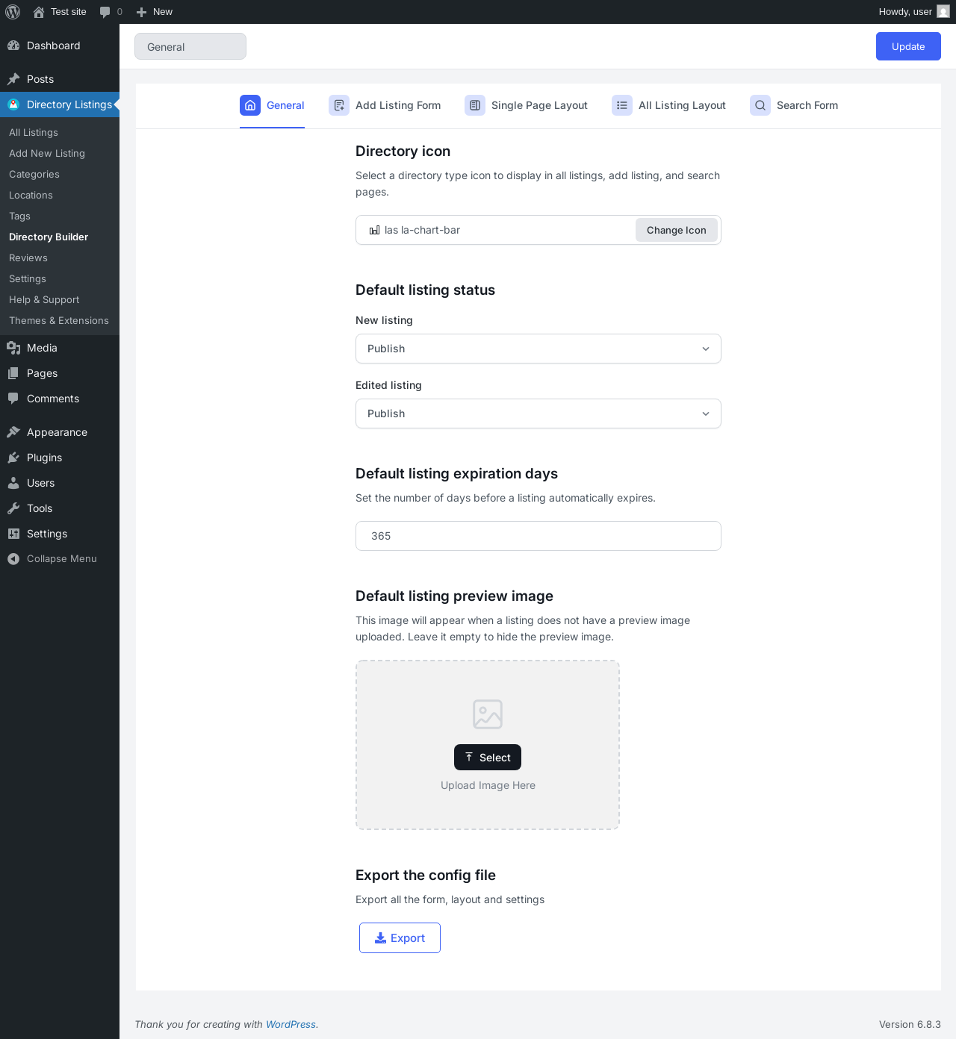This screenshot has height=1039, width=956.
Task: Click the Users person icon
Action: pyautogui.click(x=13, y=483)
